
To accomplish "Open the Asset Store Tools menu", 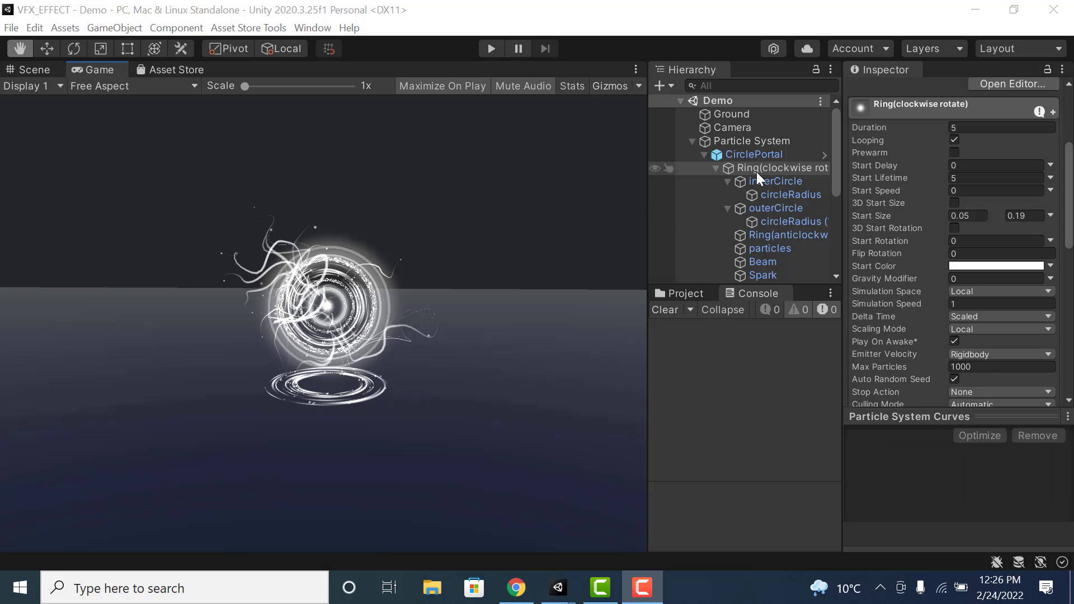I will coord(248,28).
